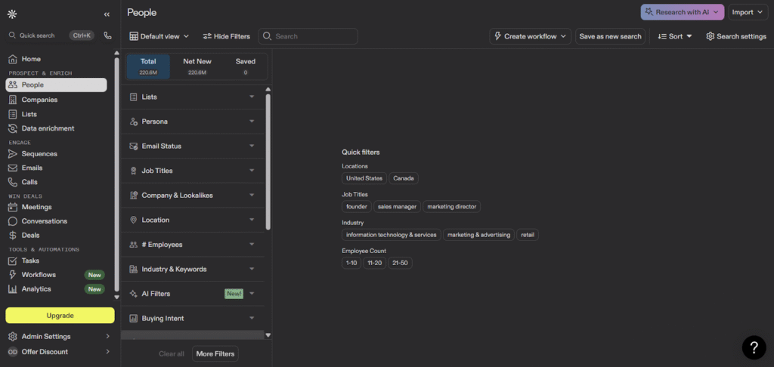Open the Sort dropdown
774x367 pixels.
tap(674, 36)
